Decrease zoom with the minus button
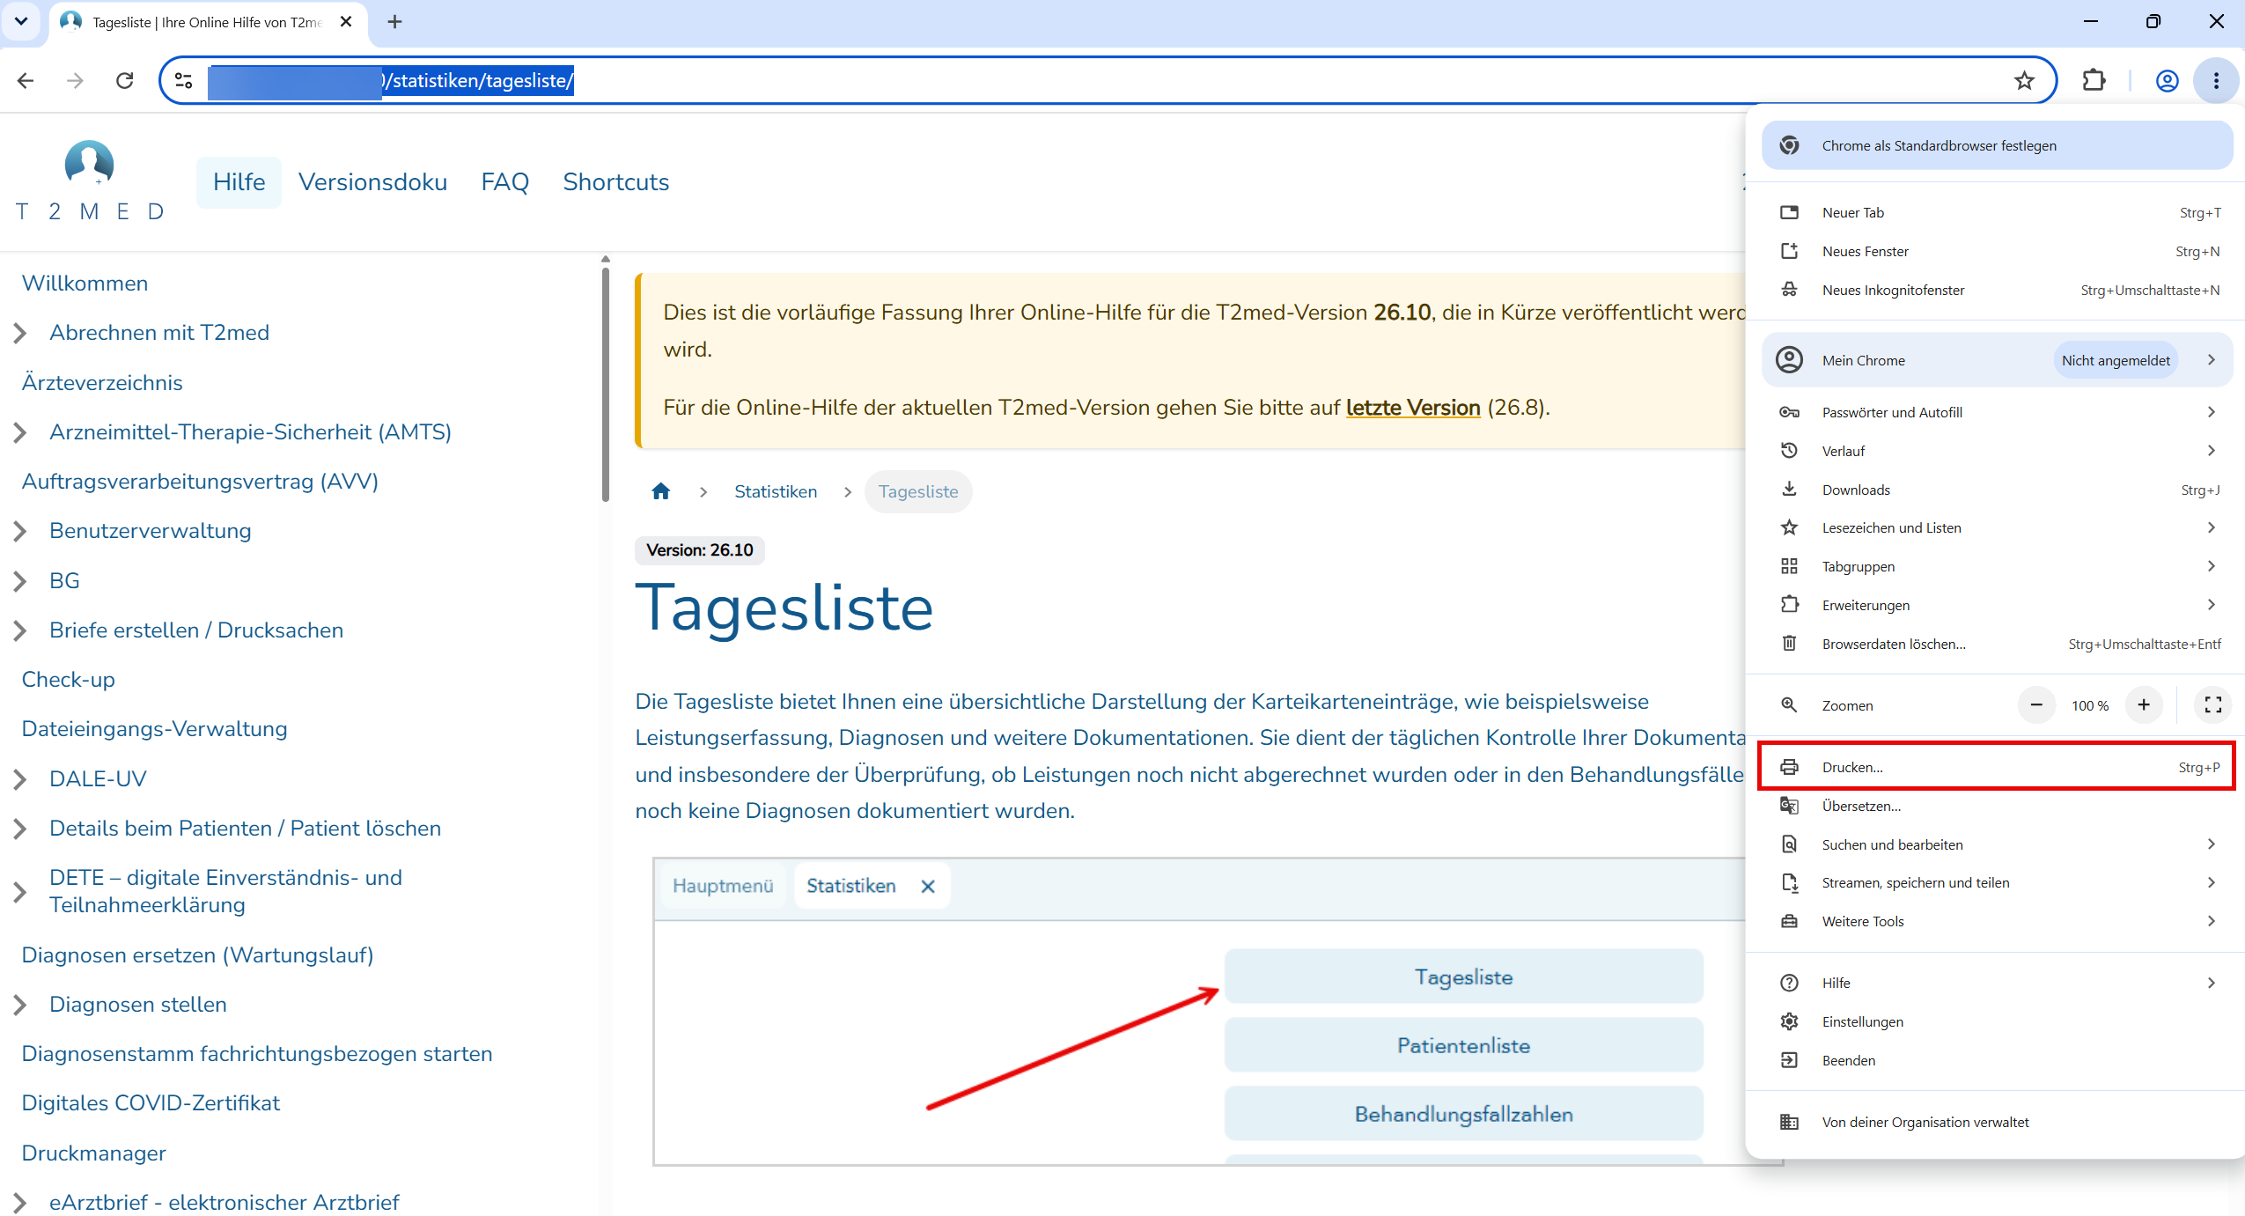This screenshot has height=1216, width=2245. (2036, 705)
